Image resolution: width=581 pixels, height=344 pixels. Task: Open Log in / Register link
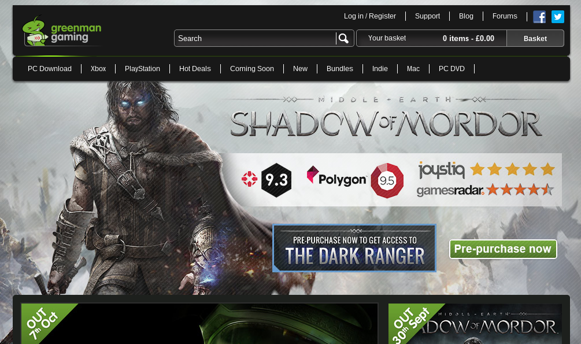[370, 16]
